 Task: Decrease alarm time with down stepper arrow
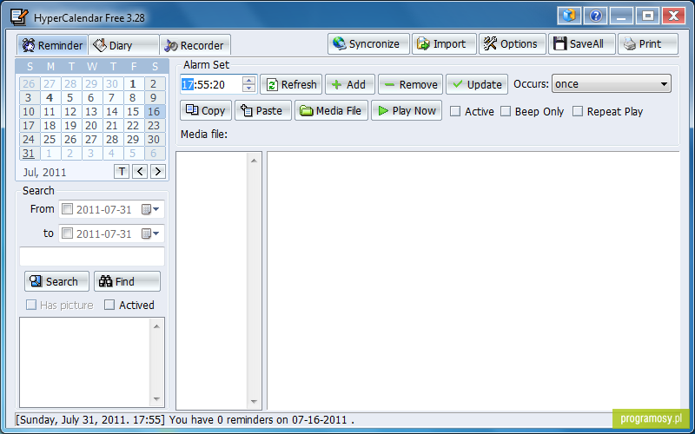(x=249, y=89)
